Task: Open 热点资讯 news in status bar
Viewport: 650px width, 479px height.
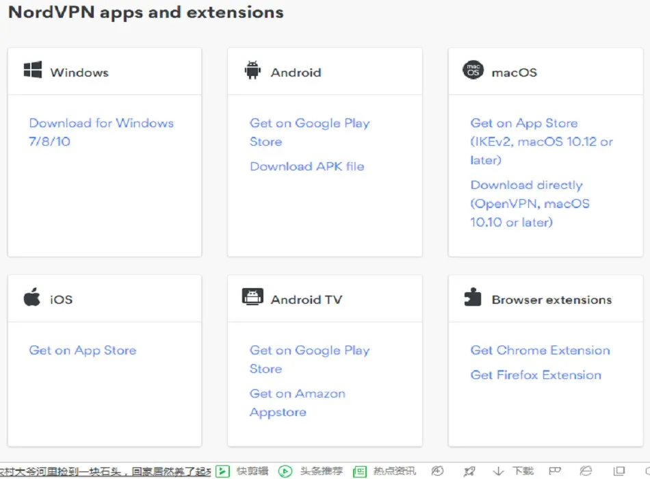Action: (x=385, y=471)
